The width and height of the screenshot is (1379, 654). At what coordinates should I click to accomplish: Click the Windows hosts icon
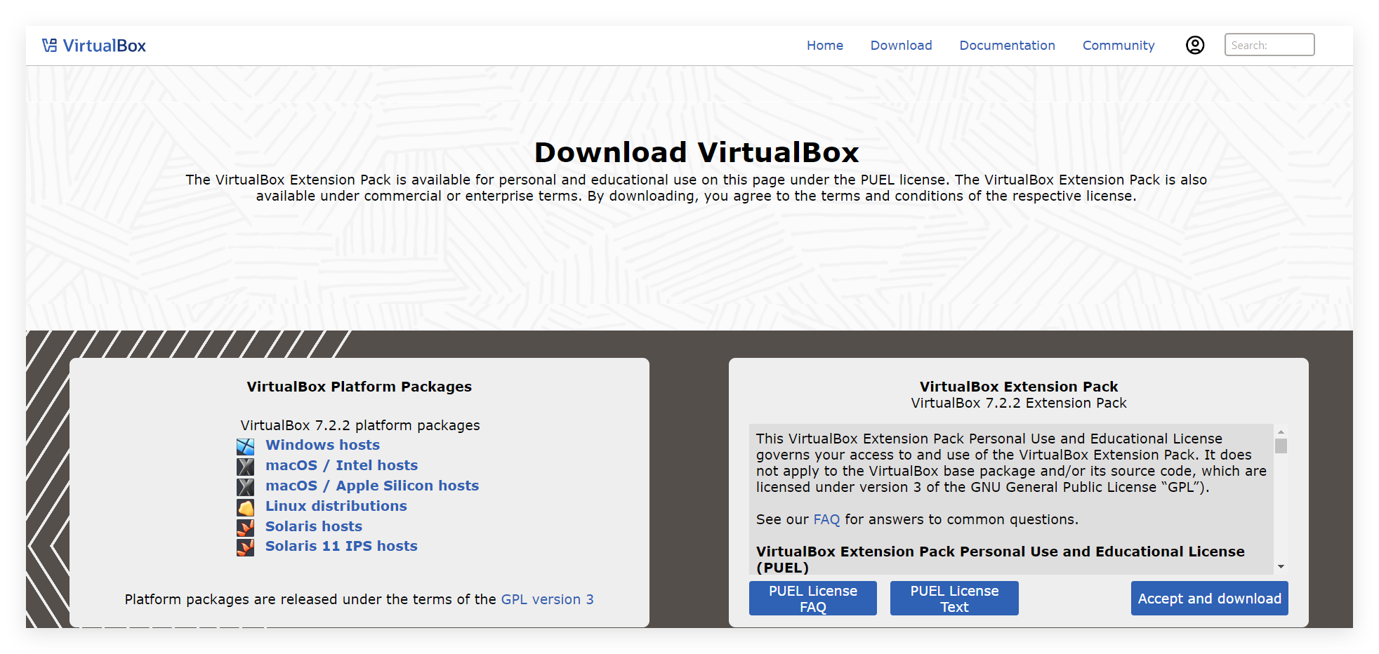tap(246, 446)
